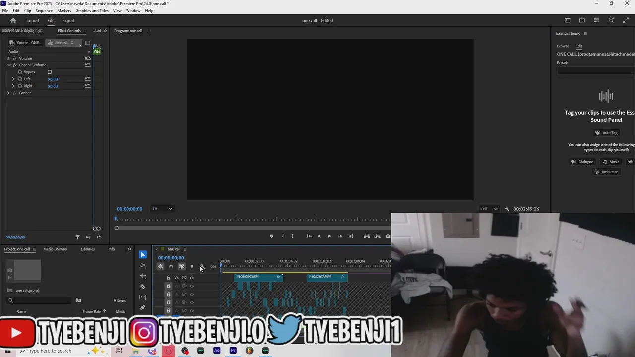Select the Slip tool
This screenshot has width=635, height=357.
[143, 297]
